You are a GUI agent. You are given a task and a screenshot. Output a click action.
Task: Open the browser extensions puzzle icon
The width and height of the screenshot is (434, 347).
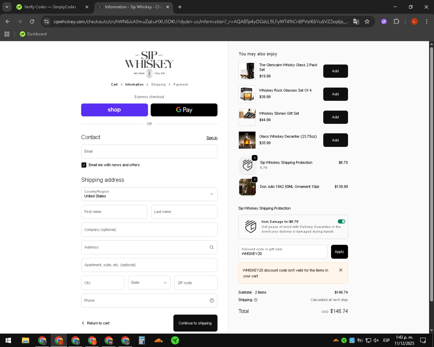pos(396,22)
